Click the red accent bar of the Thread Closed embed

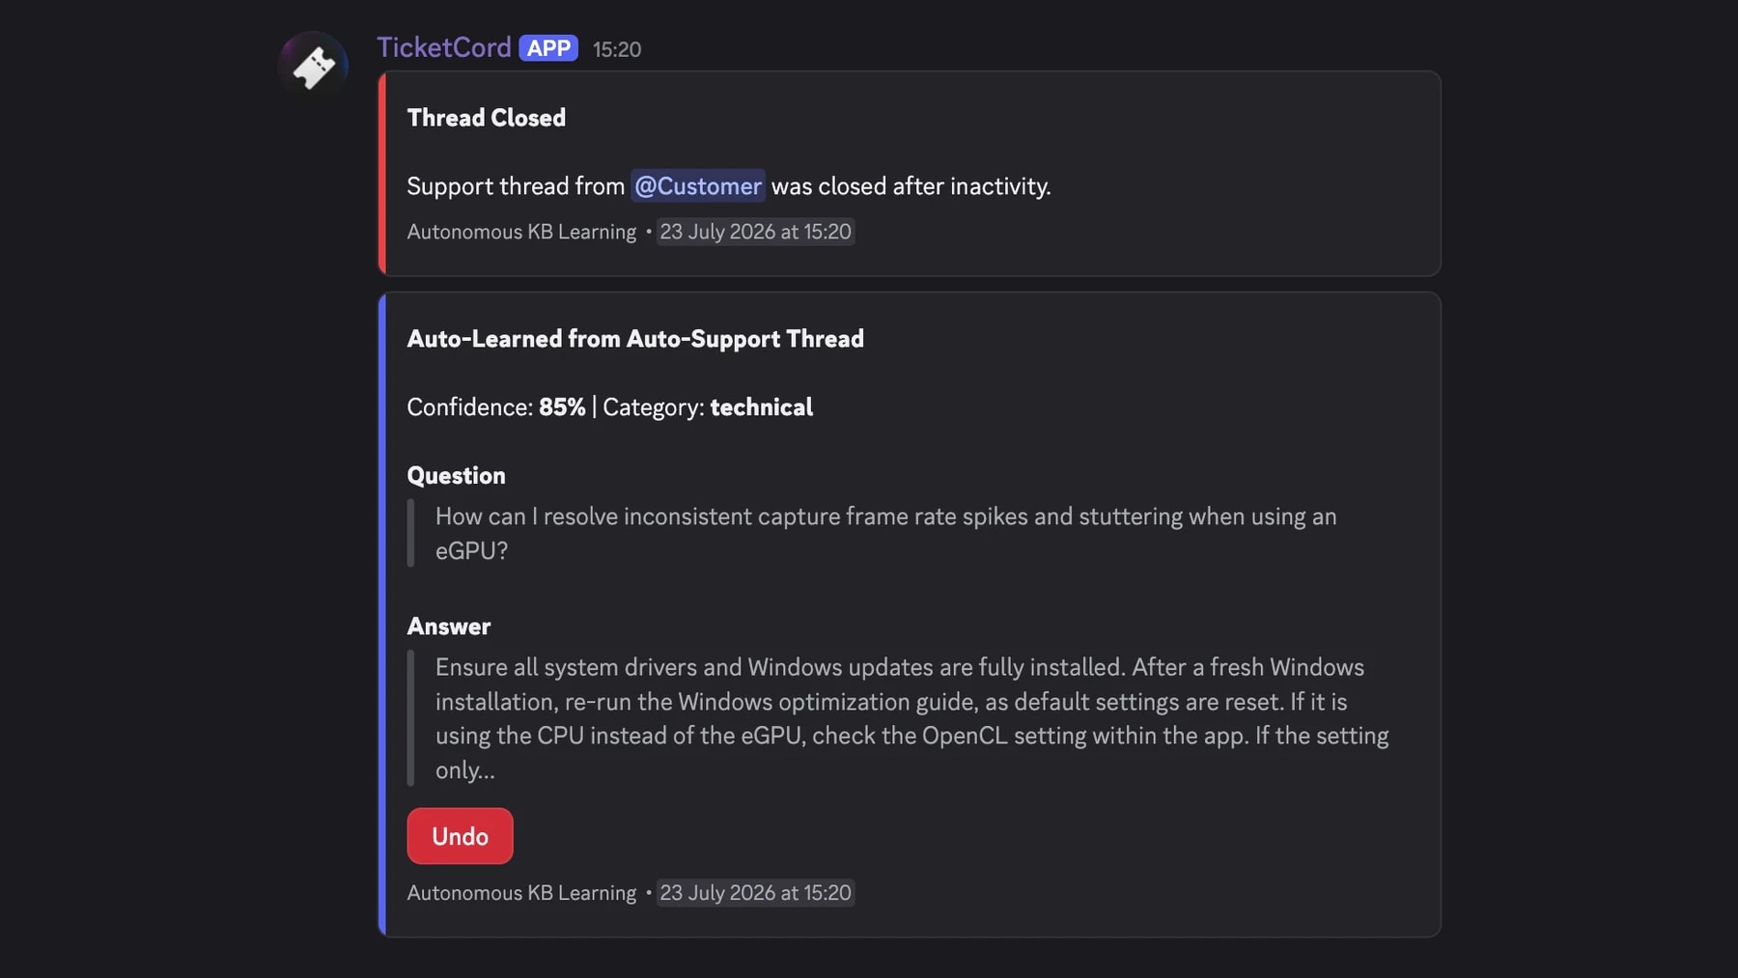click(x=382, y=174)
